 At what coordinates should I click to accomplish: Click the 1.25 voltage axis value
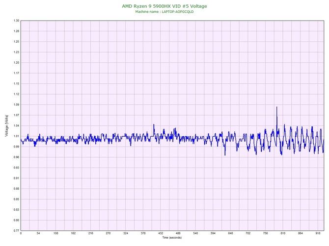tap(16, 42)
